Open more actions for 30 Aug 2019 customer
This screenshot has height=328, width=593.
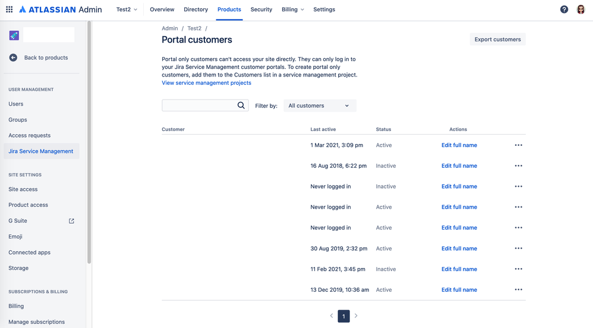click(x=519, y=249)
